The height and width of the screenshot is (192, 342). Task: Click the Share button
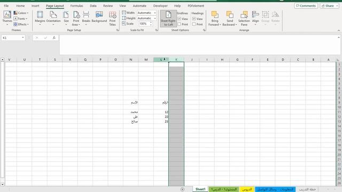[329, 6]
